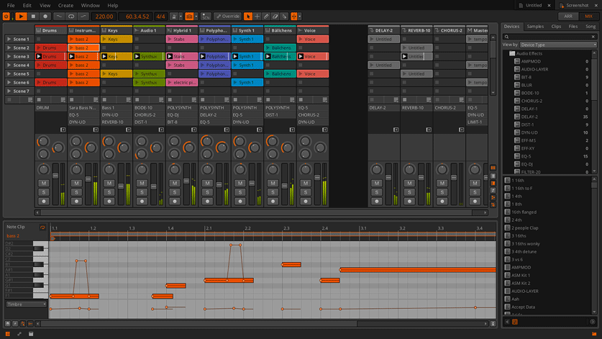Open the clip launcher record dropdown arrow
The height and width of the screenshot is (339, 602).
(196, 17)
